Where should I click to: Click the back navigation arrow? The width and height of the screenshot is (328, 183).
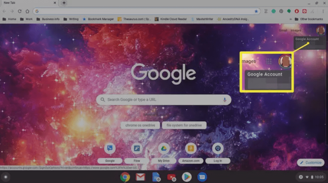(x=4, y=11)
